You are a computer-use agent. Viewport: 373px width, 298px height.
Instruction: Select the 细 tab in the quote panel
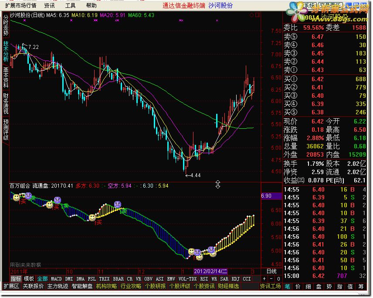[309, 286]
